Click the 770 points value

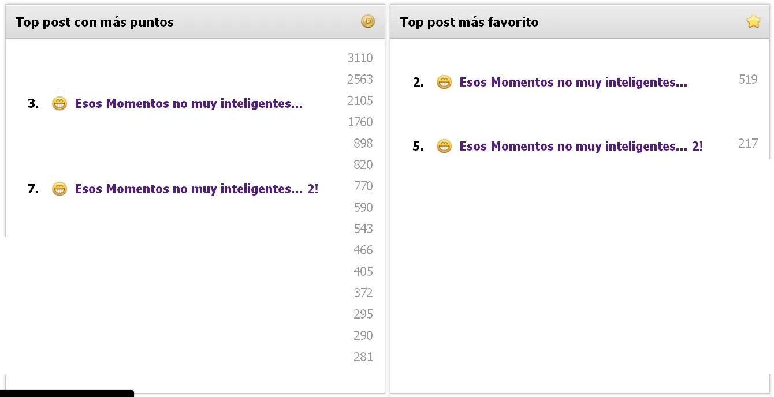(x=363, y=186)
